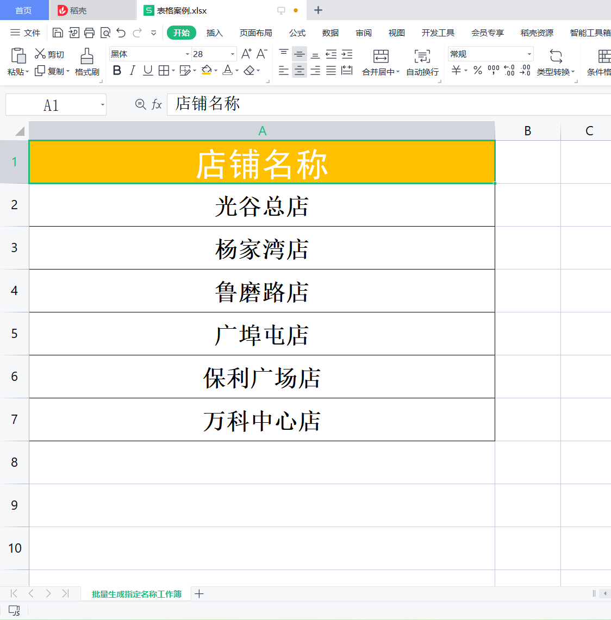The width and height of the screenshot is (611, 620).
Task: Toggle horizontal center alignment
Action: click(300, 71)
